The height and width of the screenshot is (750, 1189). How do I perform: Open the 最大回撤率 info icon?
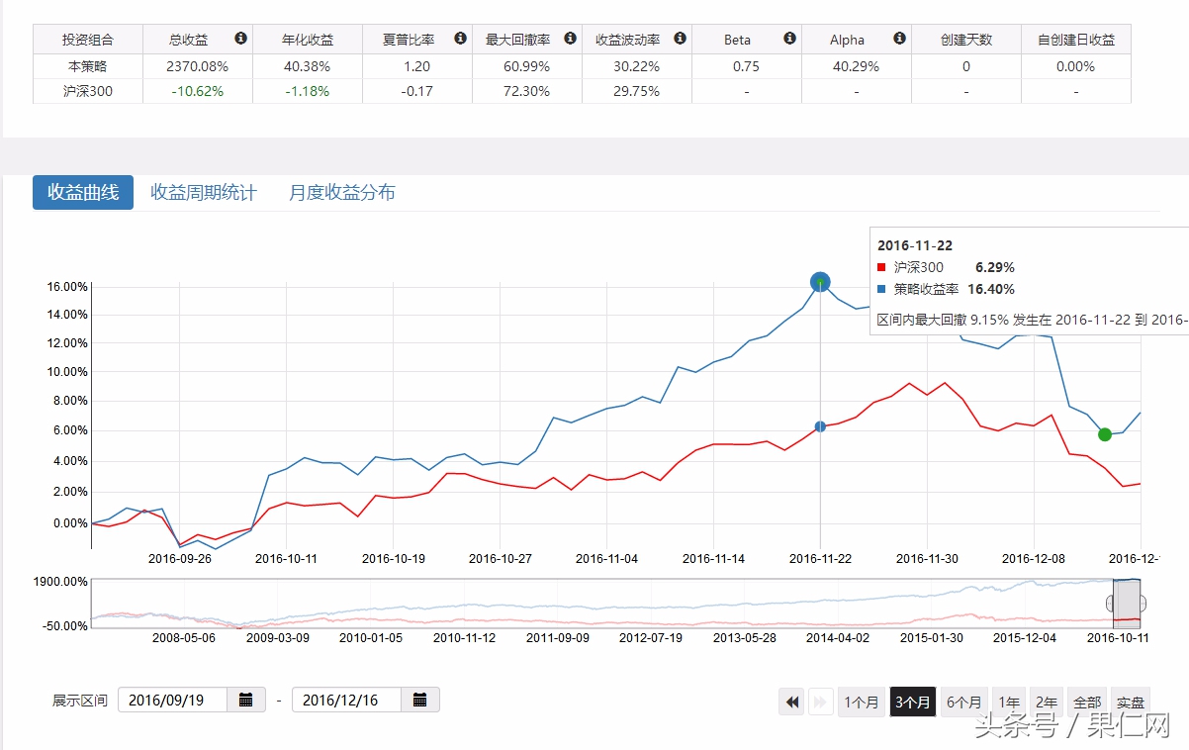pos(570,39)
